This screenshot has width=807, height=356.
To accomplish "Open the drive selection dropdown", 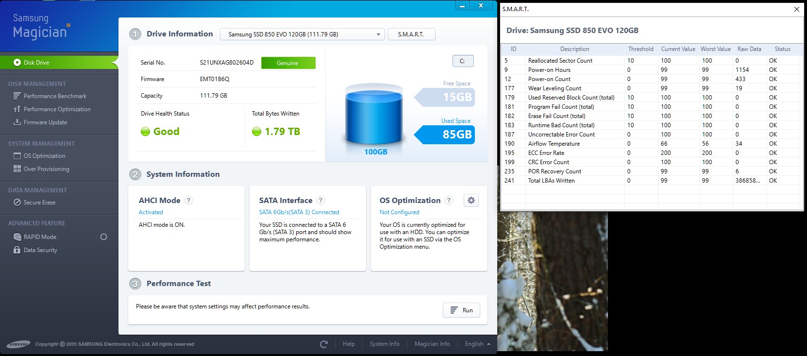I will [x=303, y=34].
